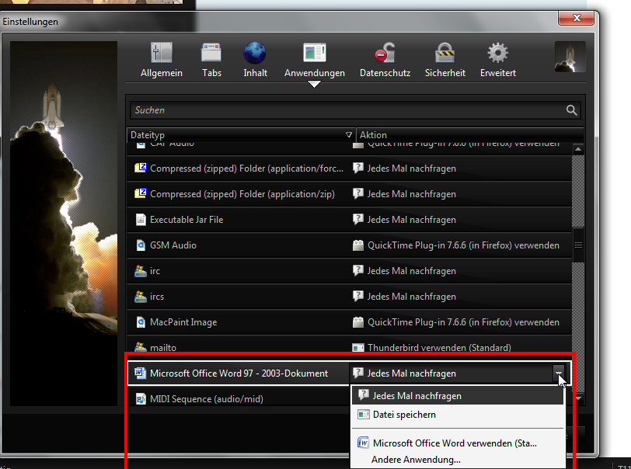Select the mailto entry
This screenshot has height=469, width=631.
click(x=350, y=346)
